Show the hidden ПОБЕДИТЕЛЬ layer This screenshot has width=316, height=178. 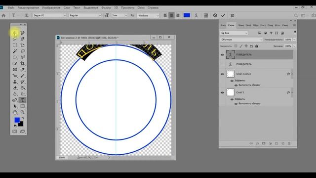[x=223, y=64]
